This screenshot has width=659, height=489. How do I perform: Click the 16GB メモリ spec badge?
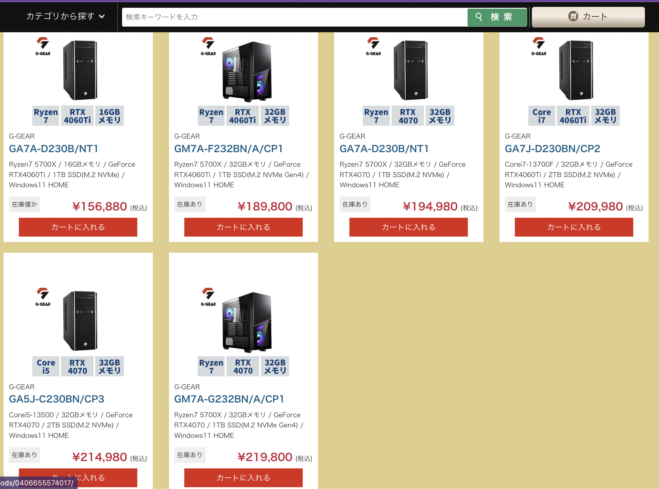109,116
